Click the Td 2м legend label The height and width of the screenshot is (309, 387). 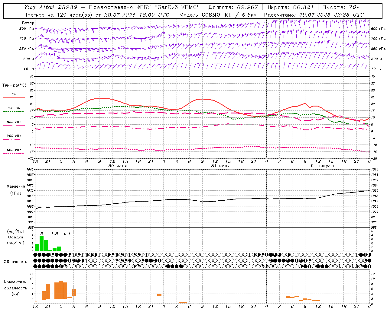click(14, 108)
